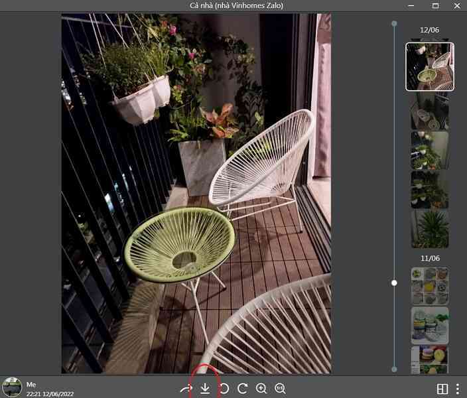The image size is (467, 398).
Task: Open the fifth 12/06 spiky plant thumbnail
Action: pyautogui.click(x=430, y=229)
